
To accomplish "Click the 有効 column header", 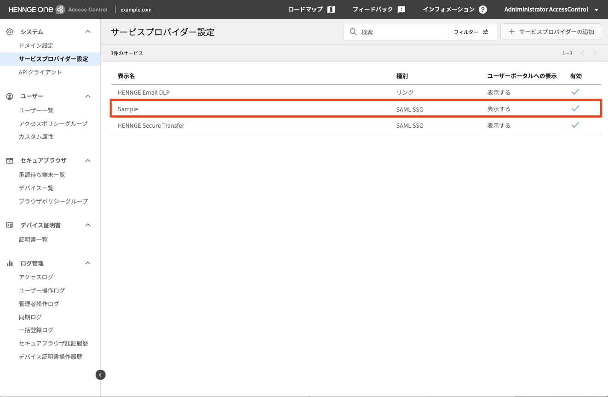I will (576, 76).
